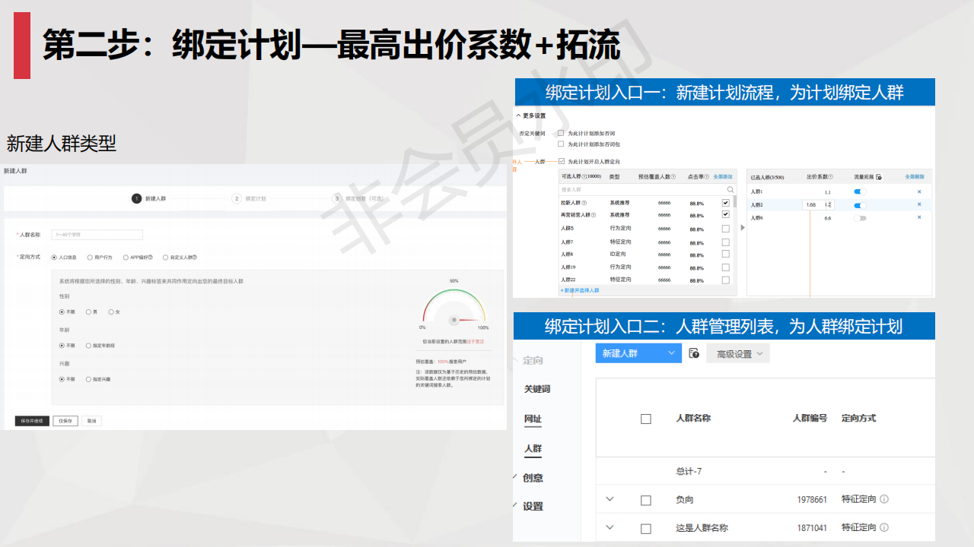Expand the 创意 sidebar section

[515, 476]
